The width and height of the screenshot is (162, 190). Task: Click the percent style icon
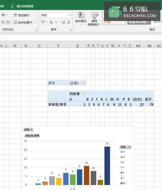pos(51,22)
